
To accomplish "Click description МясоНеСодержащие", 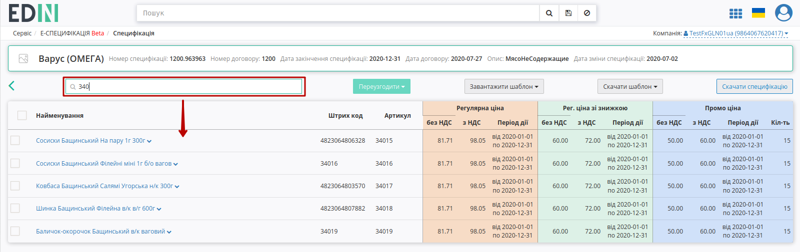I will coord(537,58).
